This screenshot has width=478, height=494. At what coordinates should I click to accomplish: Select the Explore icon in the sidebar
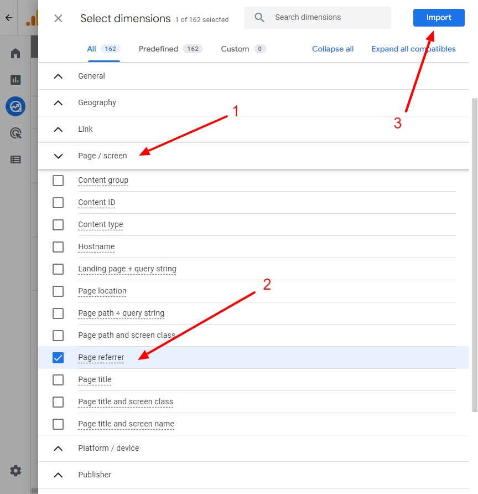[15, 106]
